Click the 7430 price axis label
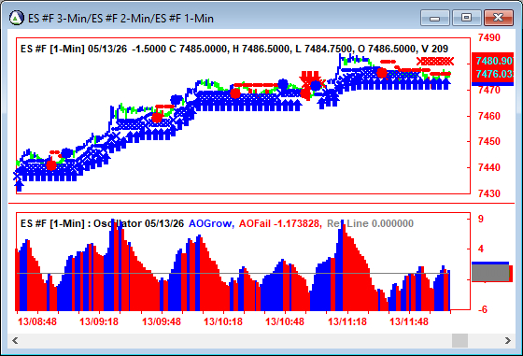 point(489,193)
